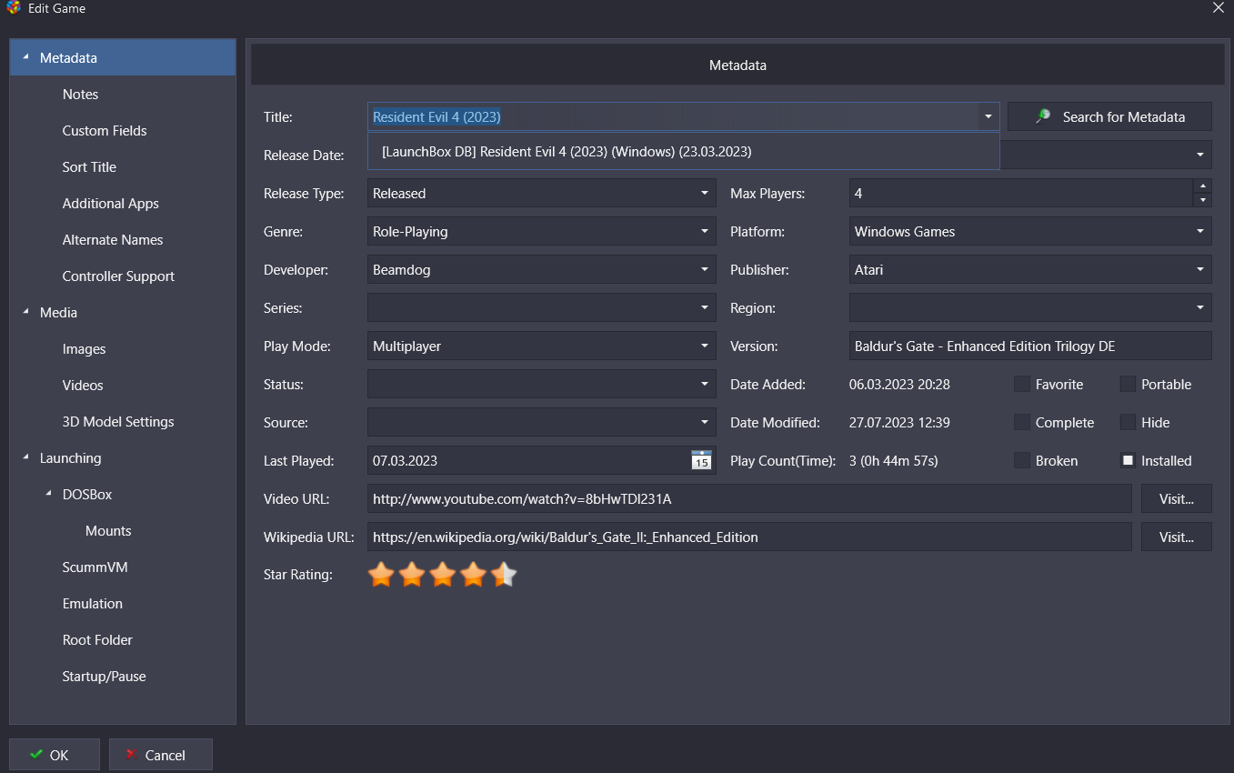Screen dimensions: 1234x773
Task: Click into the Title text field
Action: [672, 116]
